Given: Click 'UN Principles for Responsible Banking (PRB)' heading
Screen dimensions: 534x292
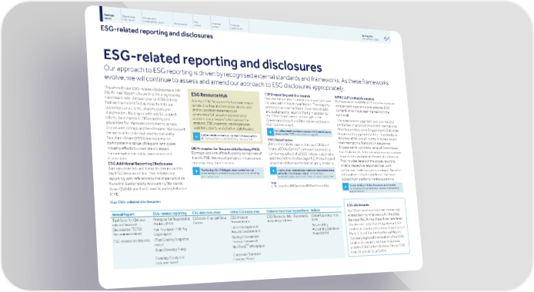Looking at the screenshot, I should [225, 149].
